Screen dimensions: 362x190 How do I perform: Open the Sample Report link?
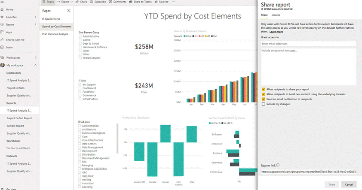pyautogui.click(x=15, y=126)
